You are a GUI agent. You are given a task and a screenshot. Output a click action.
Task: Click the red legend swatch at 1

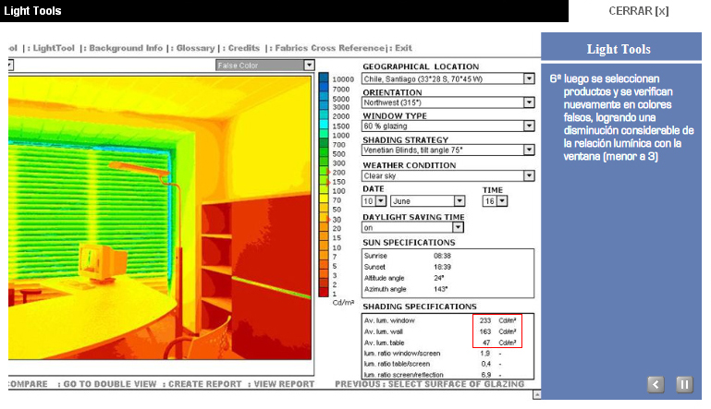click(324, 292)
